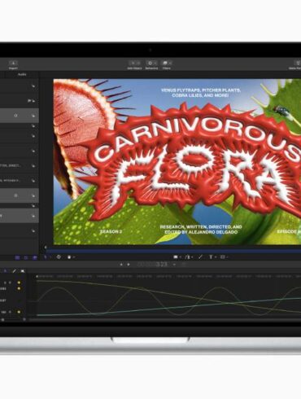This screenshot has width=301, height=399.
Task: Select the Bezier pen tool
Action: tap(188, 256)
